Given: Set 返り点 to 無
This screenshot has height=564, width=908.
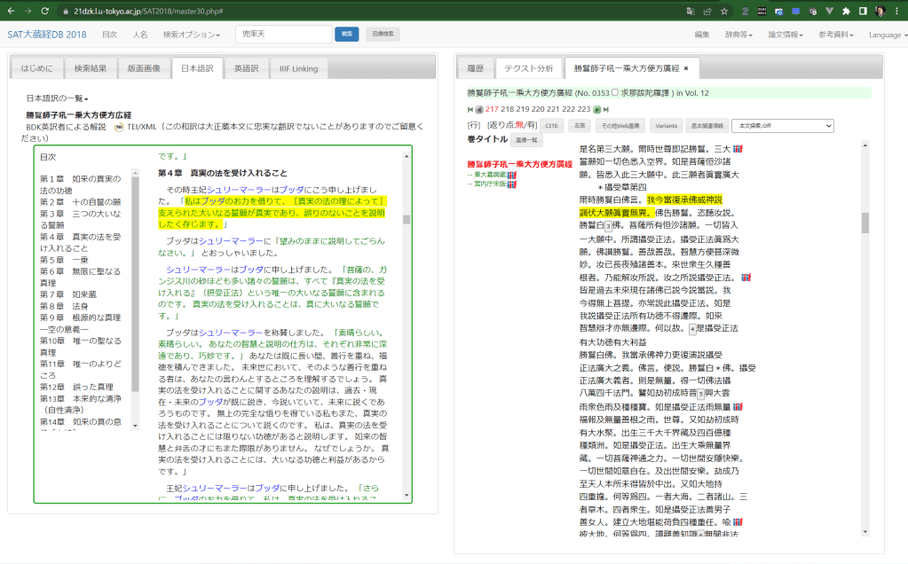Looking at the screenshot, I should (518, 126).
